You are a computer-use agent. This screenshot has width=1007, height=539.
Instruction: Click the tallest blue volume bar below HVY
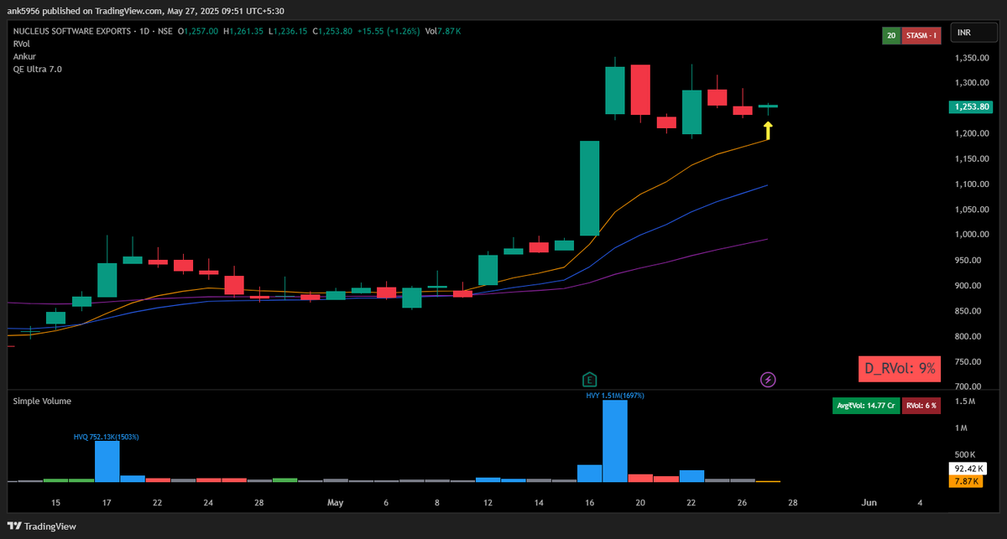pos(615,441)
